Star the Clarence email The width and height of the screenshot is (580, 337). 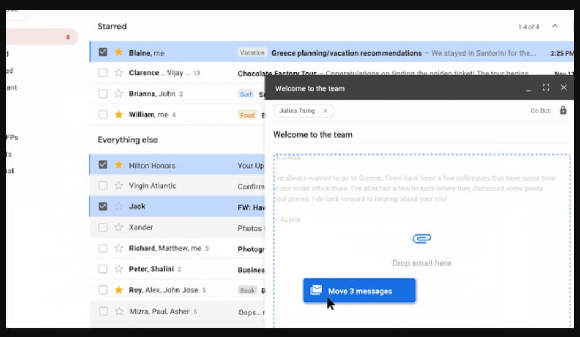[119, 73]
